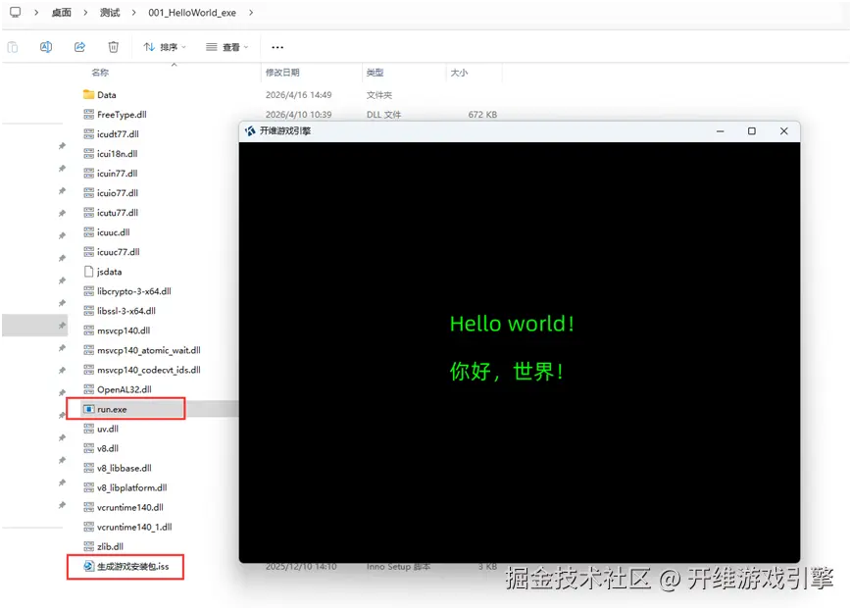The width and height of the screenshot is (852, 610).
Task: Expand chevron after the computer icon
Action: [x=36, y=13]
